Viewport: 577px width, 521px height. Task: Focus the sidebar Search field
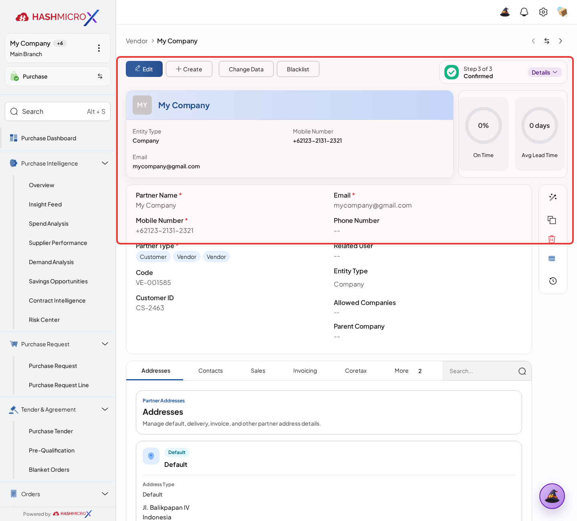point(58,111)
